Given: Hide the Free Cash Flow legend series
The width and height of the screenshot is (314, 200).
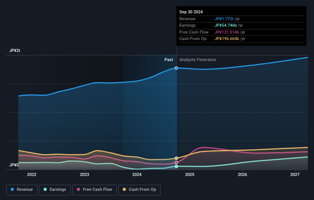Looking at the screenshot, I should [x=94, y=190].
